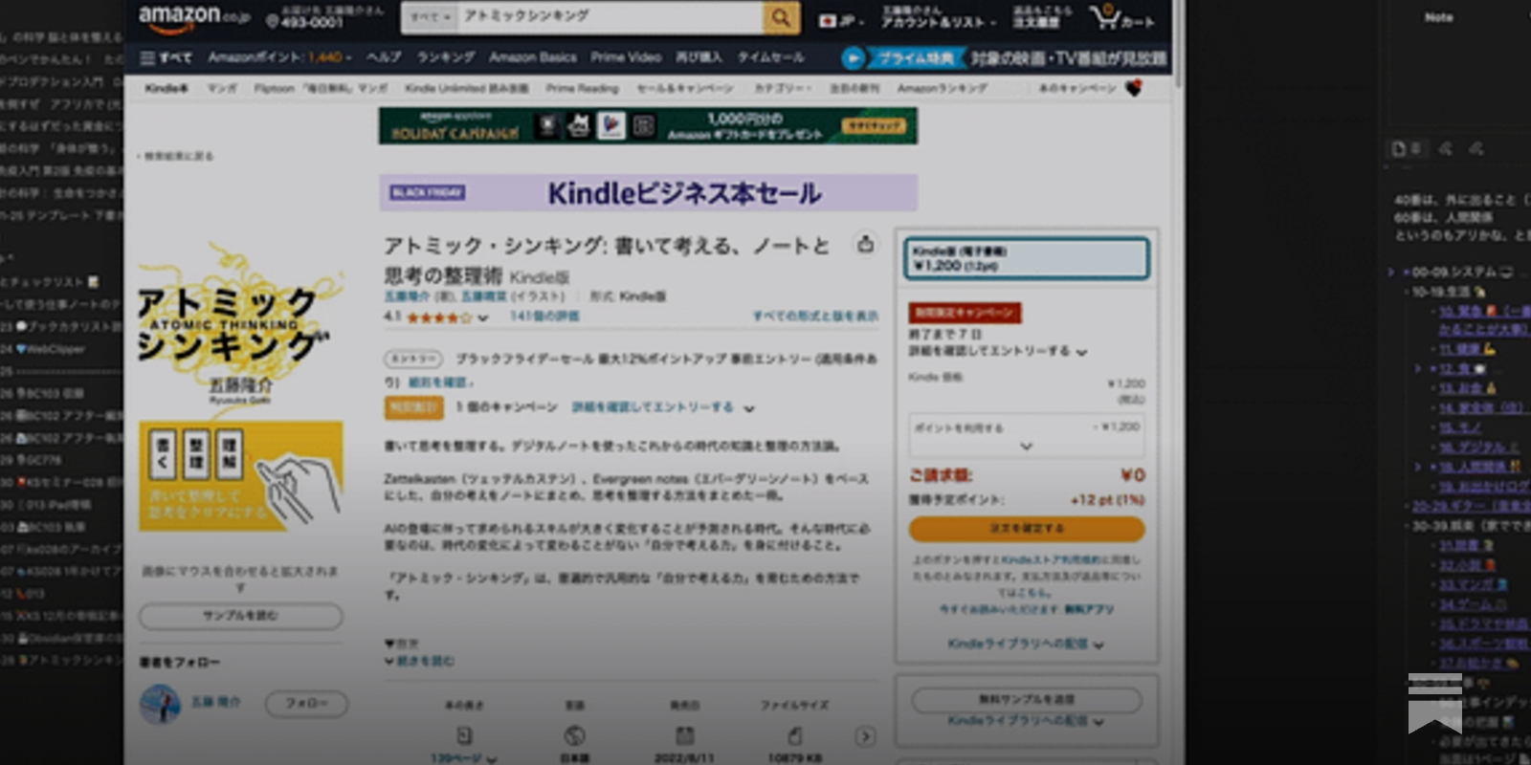
Task: Click the 検索結果に戻る link
Action: (177, 156)
